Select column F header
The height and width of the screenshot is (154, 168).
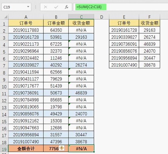pos(150,17)
